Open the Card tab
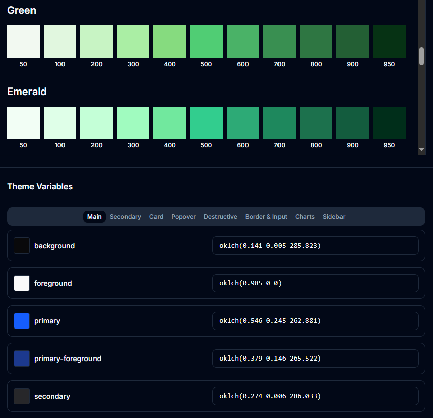Image resolution: width=433 pixels, height=418 pixels. click(157, 217)
